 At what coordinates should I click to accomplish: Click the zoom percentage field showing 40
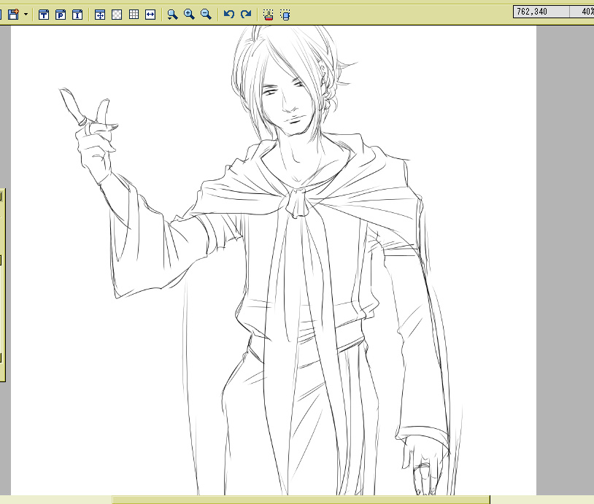click(x=583, y=12)
